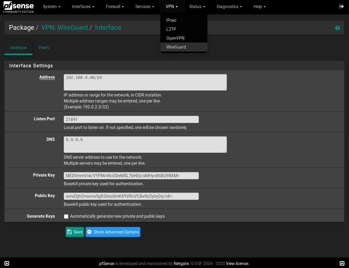Open the View license footer link
Image resolution: width=349 pixels, height=268 pixels.
coord(238,264)
